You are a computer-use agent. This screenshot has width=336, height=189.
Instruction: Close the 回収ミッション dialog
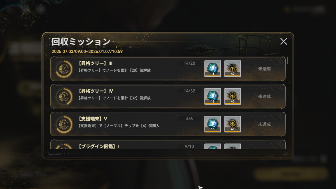coord(284,41)
